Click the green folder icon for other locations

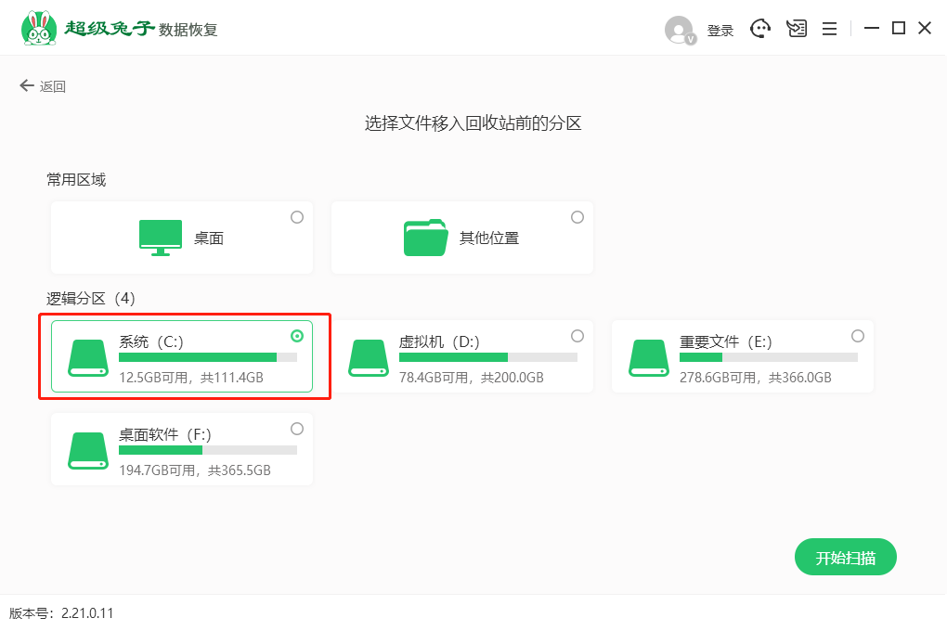tap(426, 238)
